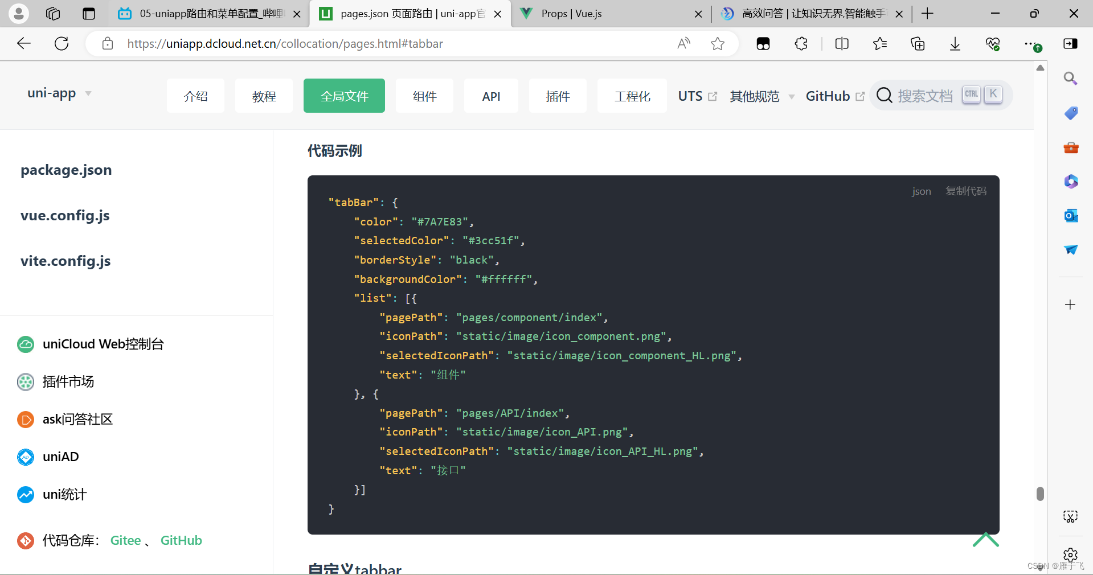This screenshot has width=1093, height=575.
Task: Open the Outlook sidebar icon
Action: click(1071, 216)
